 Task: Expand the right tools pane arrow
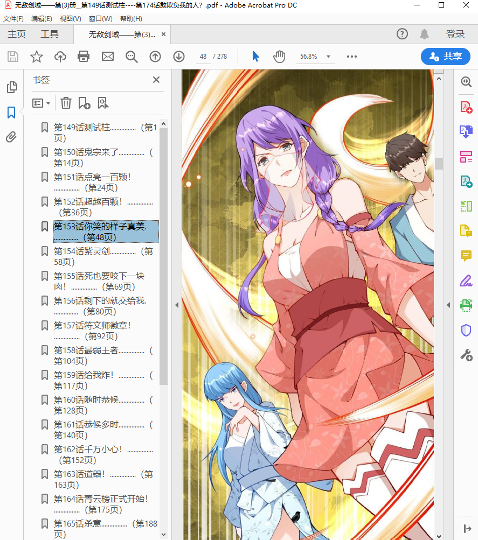[467, 528]
